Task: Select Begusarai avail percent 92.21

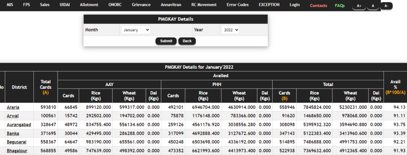Action: pos(399,142)
